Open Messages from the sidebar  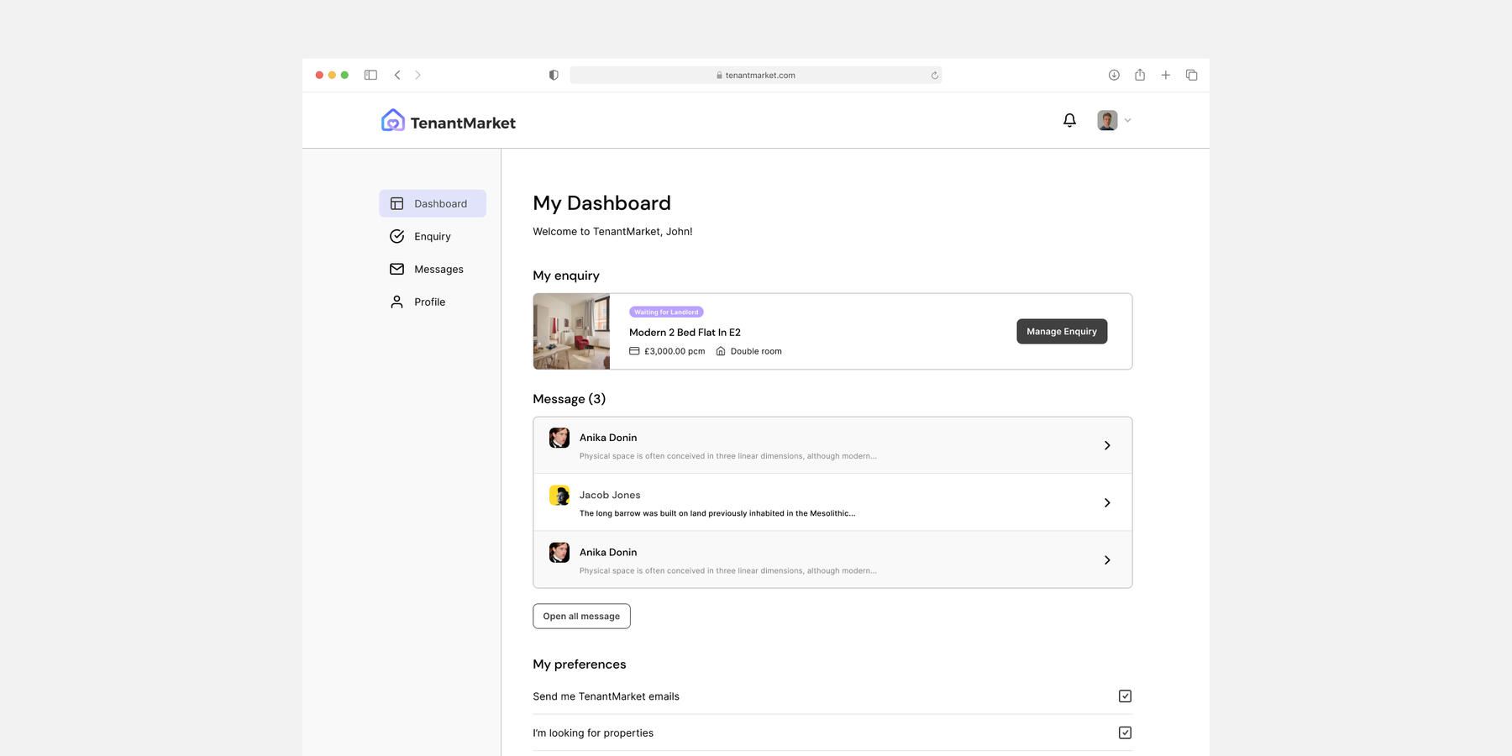coord(438,270)
